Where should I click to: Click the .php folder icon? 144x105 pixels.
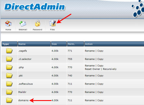[x=9, y=67]
